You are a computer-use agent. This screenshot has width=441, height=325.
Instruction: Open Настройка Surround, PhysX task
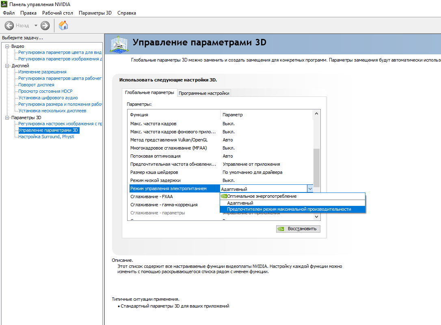coord(46,137)
